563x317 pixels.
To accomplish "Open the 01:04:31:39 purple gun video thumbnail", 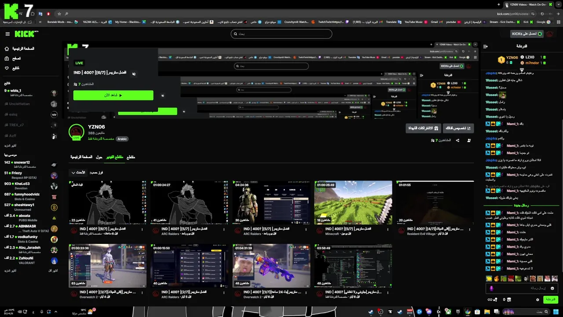I will click(271, 265).
